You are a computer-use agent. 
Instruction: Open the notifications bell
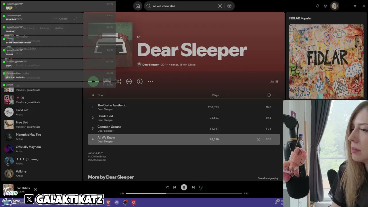click(318, 6)
